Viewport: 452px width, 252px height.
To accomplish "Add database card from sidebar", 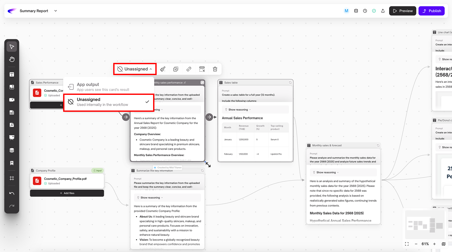I will pyautogui.click(x=12, y=150).
